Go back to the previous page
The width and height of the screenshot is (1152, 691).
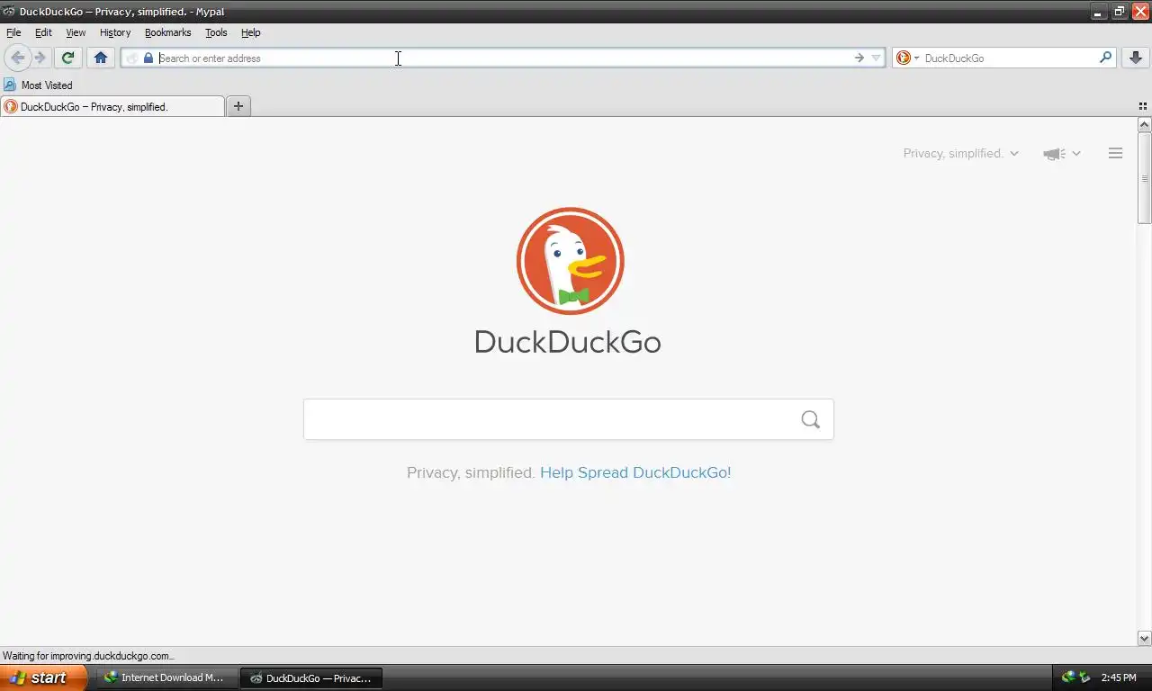point(17,58)
